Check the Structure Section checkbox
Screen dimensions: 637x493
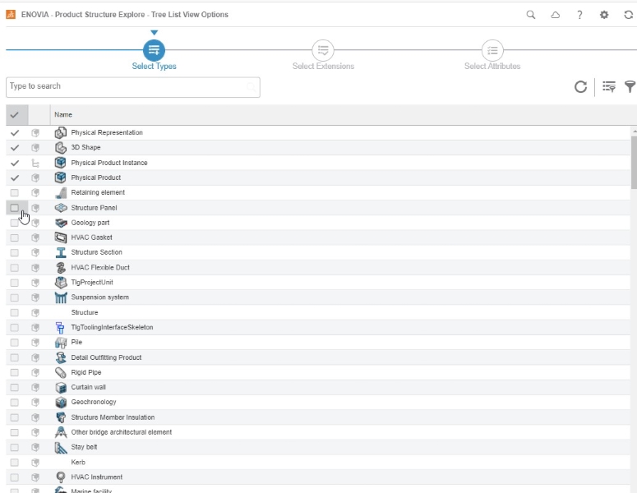15,252
